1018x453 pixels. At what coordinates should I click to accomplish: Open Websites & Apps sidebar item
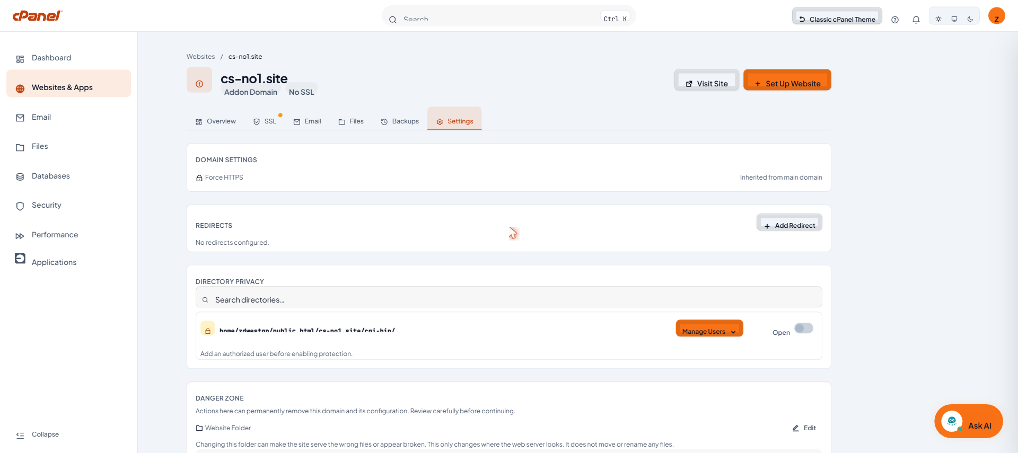click(x=68, y=84)
